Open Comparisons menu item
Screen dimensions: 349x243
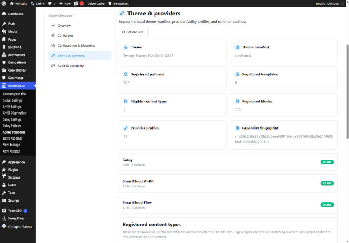tap(18, 62)
